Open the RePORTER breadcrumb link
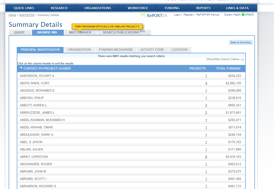Viewport: 274px width, 189px height. tap(27, 15)
